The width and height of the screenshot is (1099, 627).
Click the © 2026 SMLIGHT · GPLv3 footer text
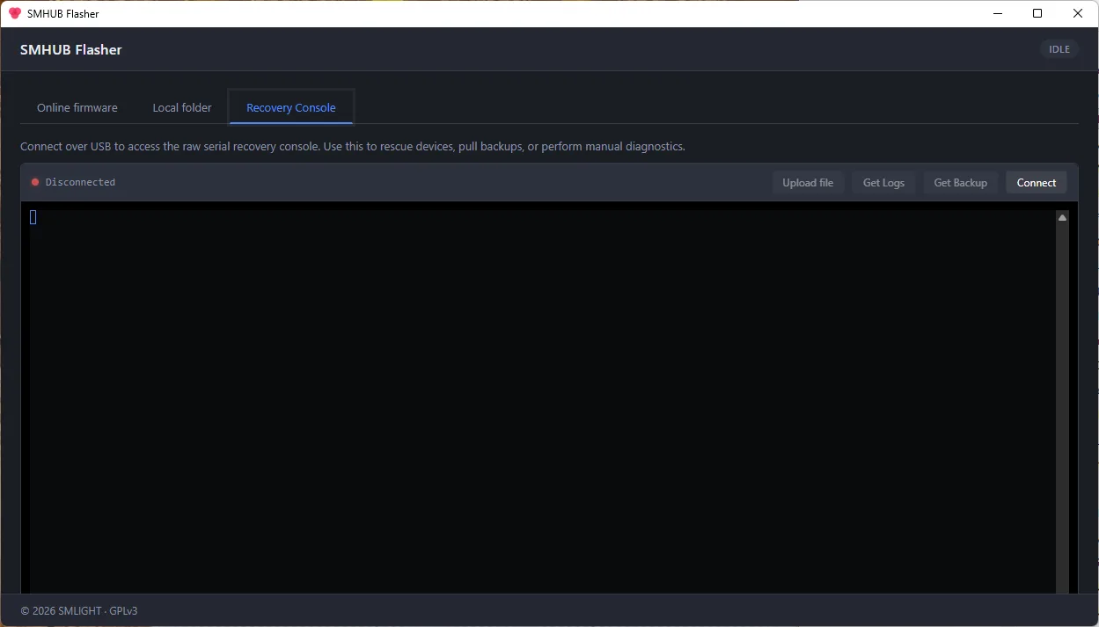(79, 611)
